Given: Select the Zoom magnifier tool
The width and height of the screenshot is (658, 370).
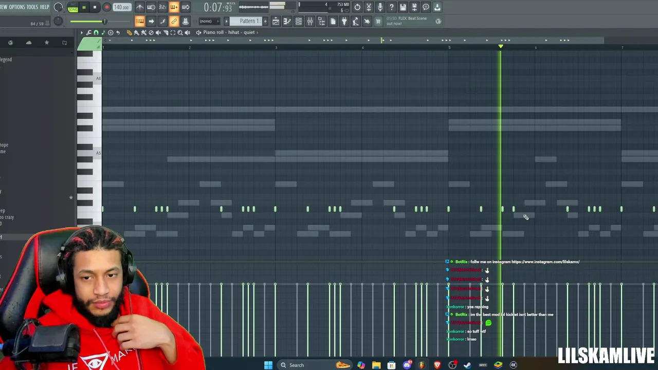Looking at the screenshot, I should coord(180,32).
